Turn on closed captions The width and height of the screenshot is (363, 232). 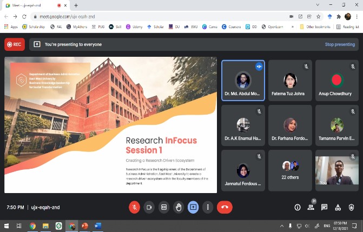(x=164, y=207)
